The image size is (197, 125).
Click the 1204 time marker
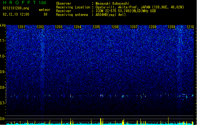tap(78, 27)
